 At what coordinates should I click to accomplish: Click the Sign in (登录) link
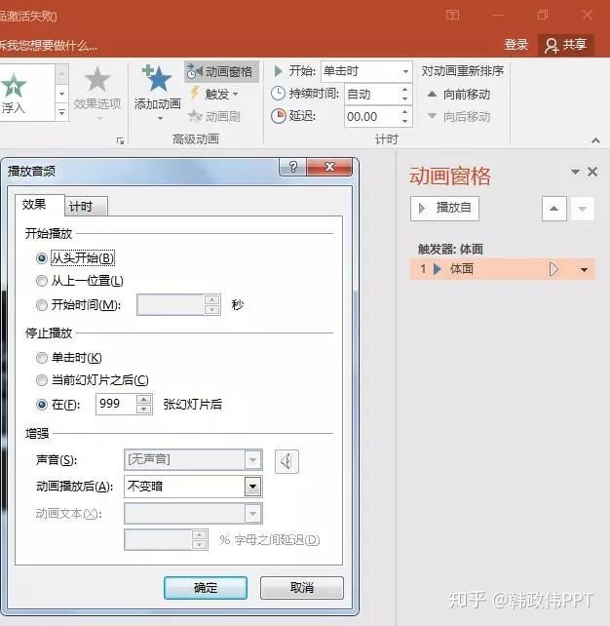(x=516, y=44)
